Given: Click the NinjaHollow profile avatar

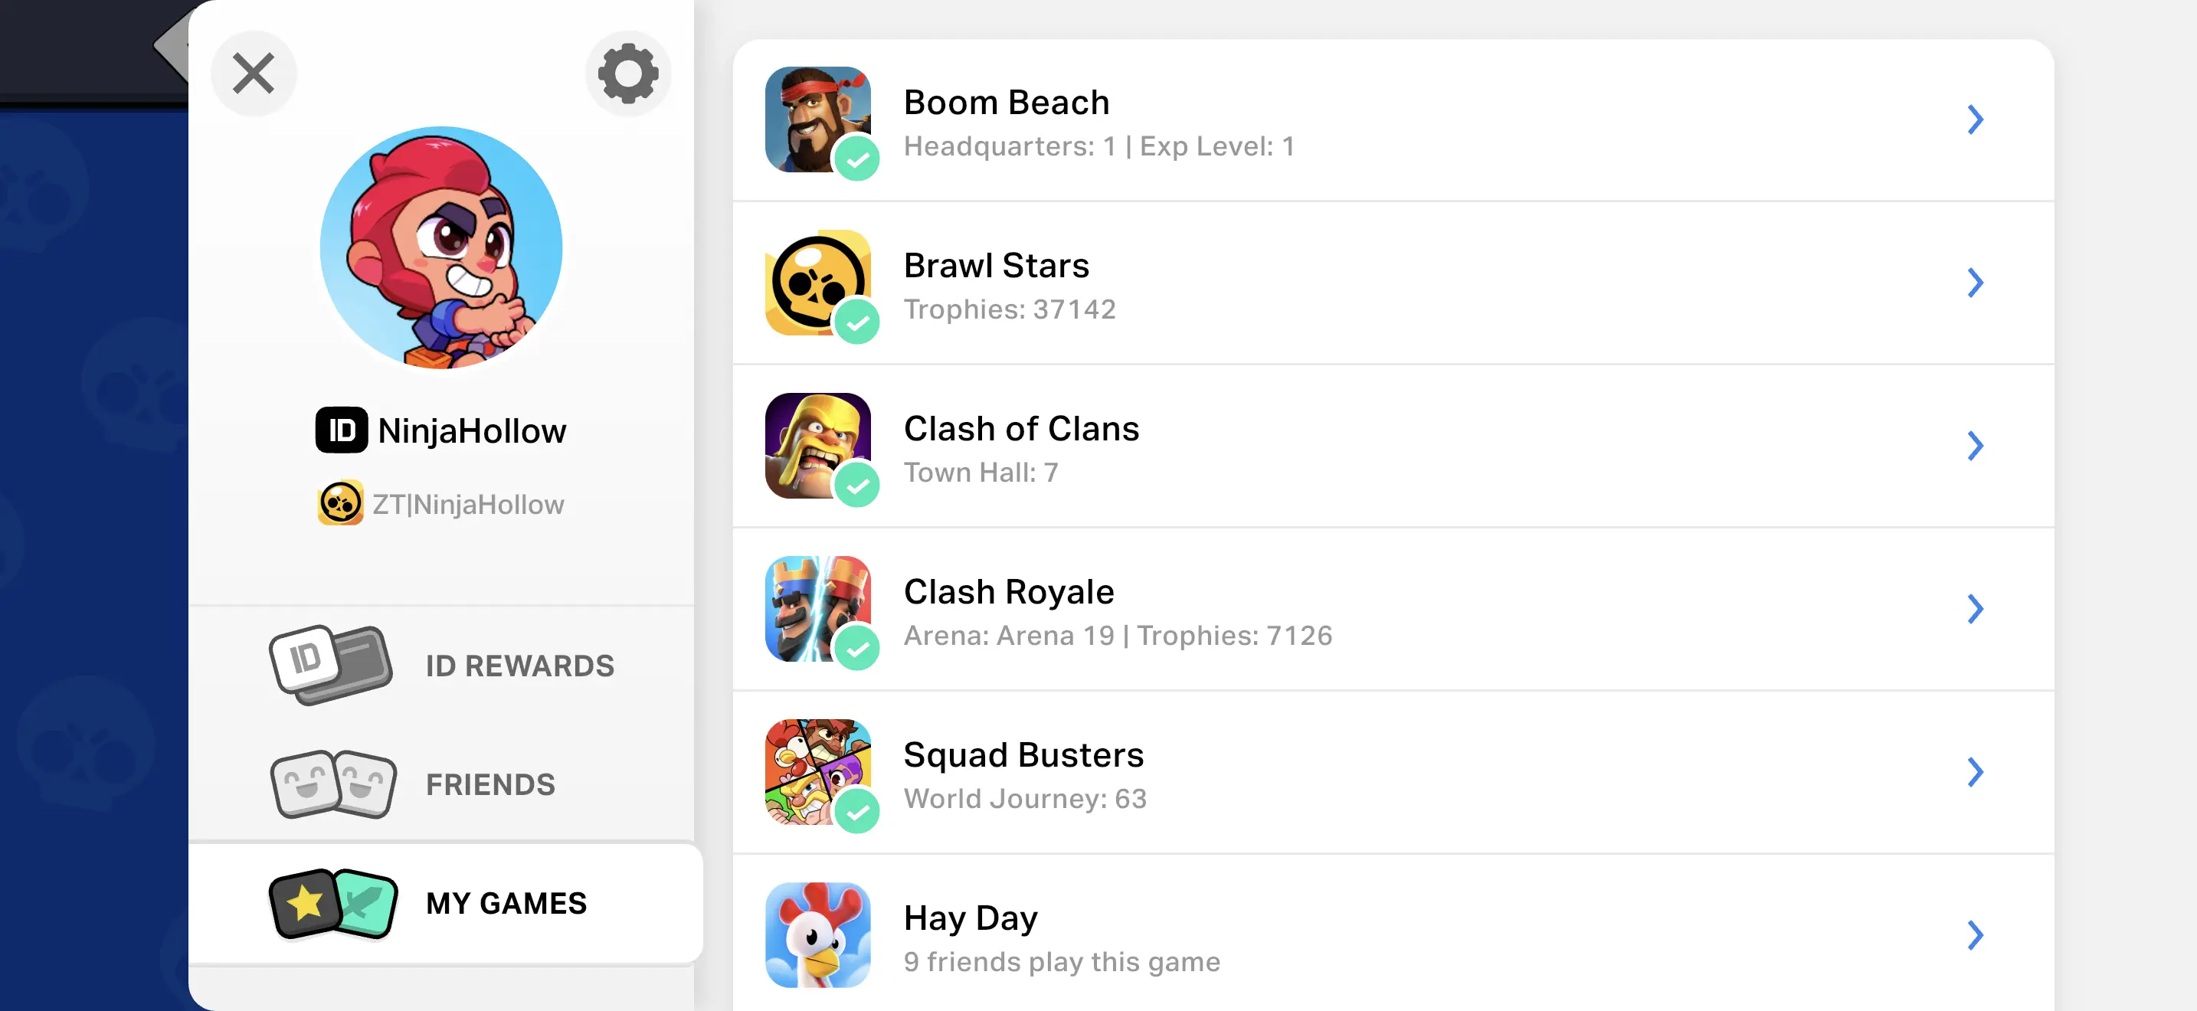Looking at the screenshot, I should click(441, 247).
